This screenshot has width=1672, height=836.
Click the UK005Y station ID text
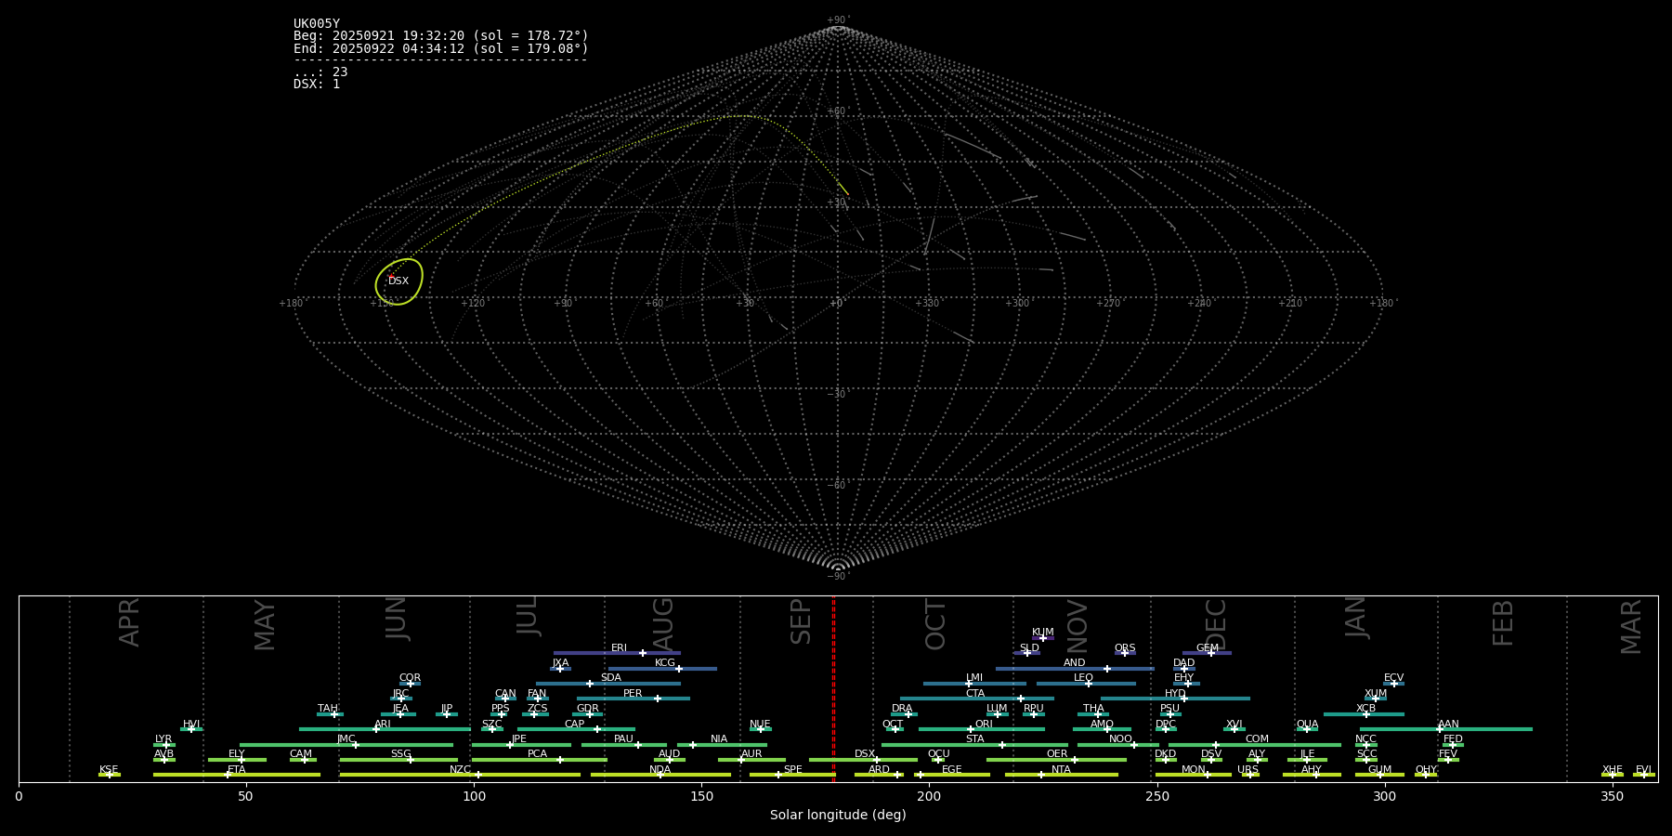[317, 24]
